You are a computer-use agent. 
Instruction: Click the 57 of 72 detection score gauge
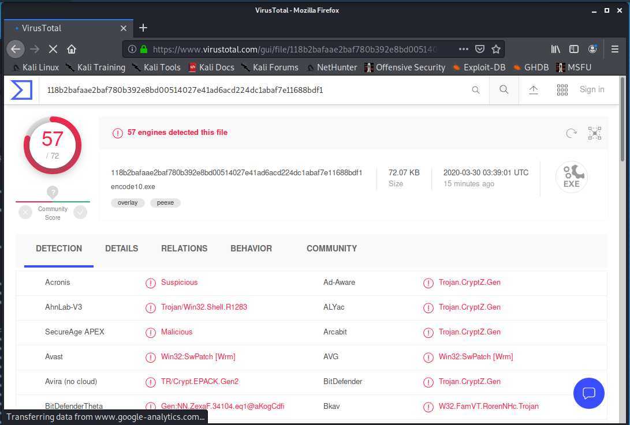53,145
